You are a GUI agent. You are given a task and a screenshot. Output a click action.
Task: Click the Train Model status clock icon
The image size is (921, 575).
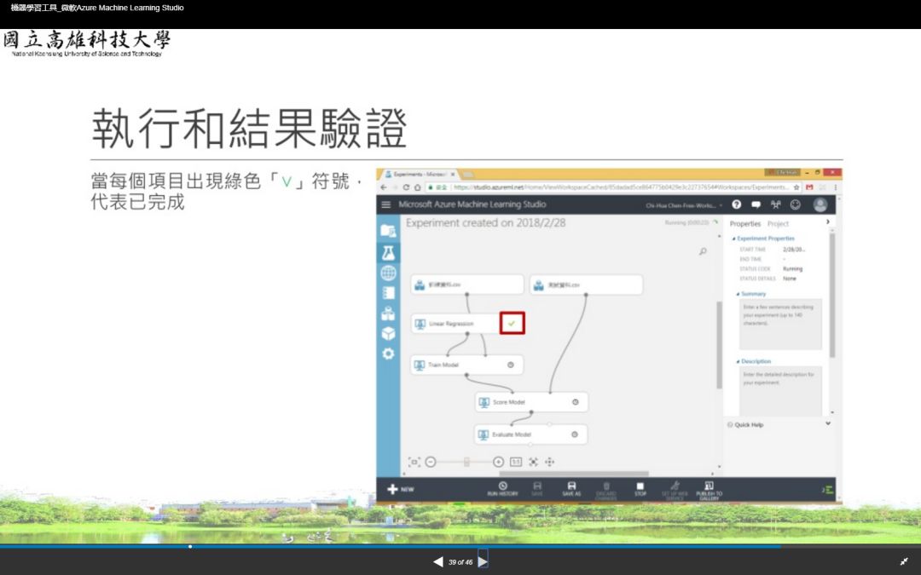[511, 365]
